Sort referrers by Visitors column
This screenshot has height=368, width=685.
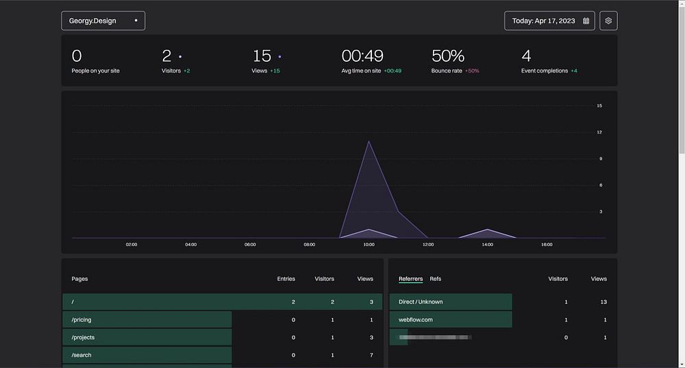[558, 279]
